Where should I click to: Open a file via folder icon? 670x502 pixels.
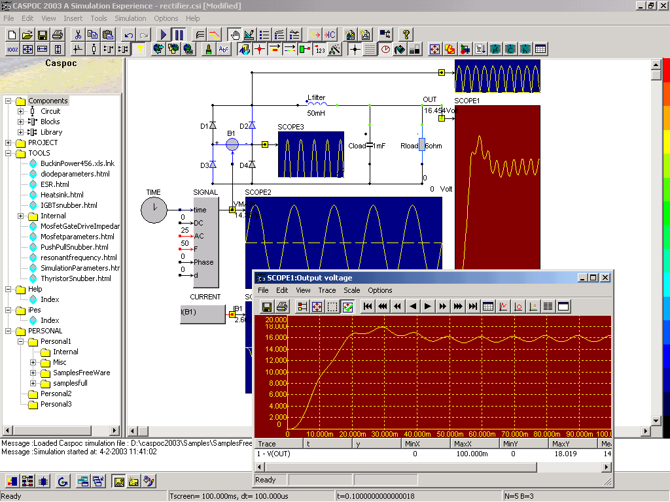pos(27,35)
